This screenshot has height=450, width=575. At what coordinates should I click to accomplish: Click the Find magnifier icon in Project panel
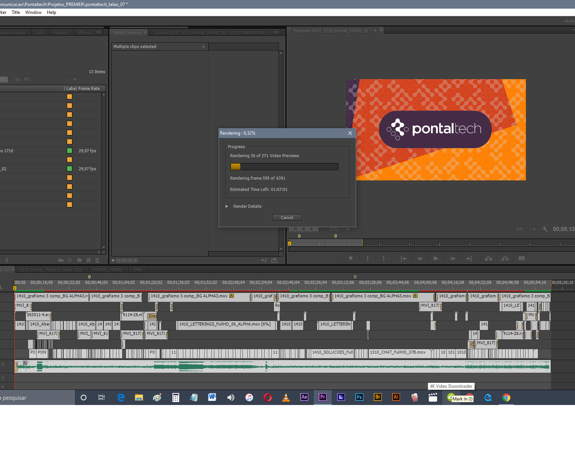(x=69, y=260)
